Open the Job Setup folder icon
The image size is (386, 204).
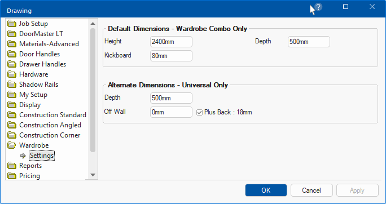[x=12, y=24]
